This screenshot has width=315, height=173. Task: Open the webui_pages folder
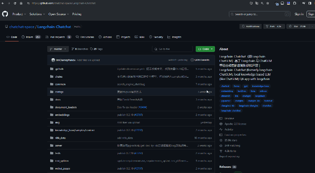coord(62,168)
